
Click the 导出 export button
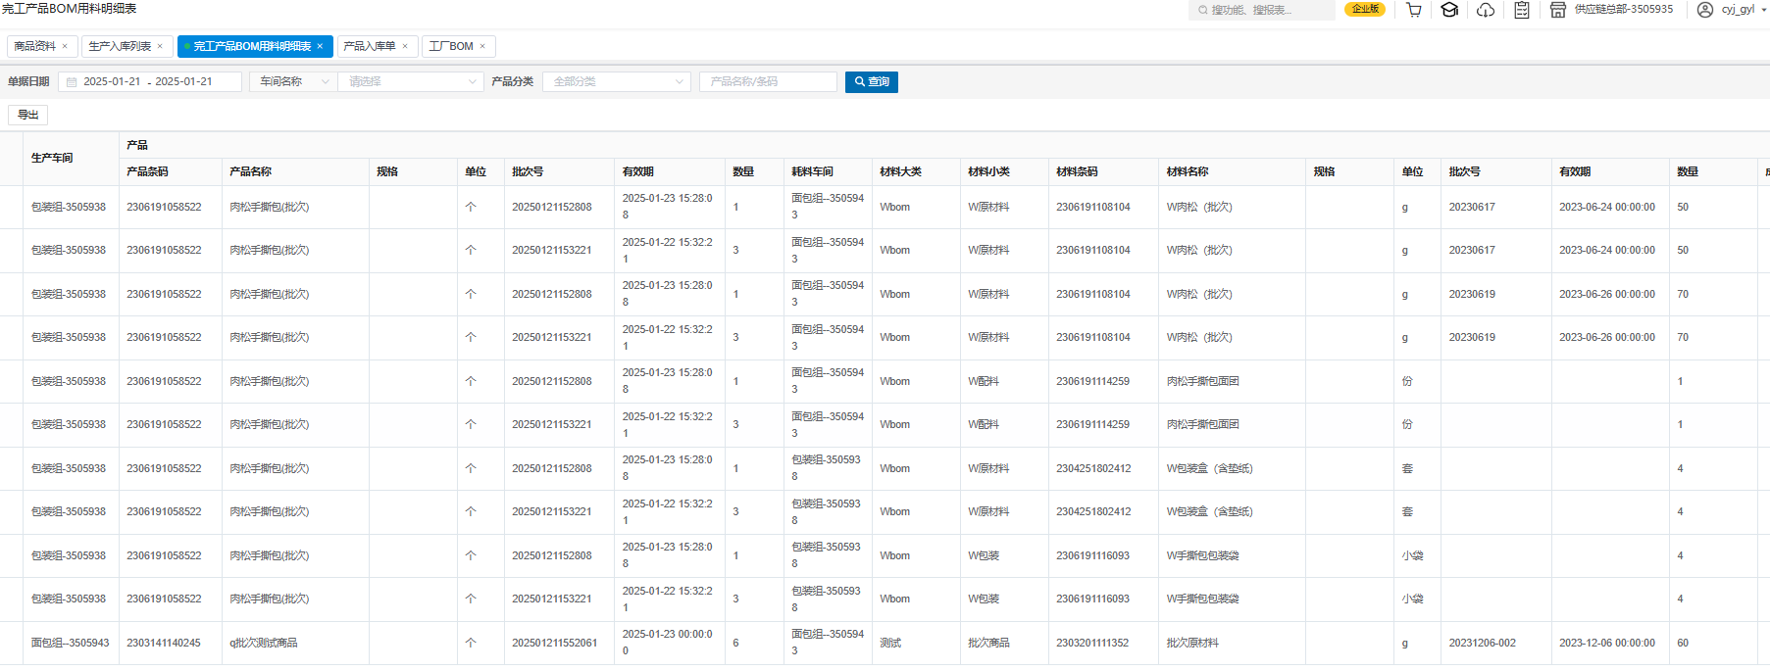coord(27,115)
